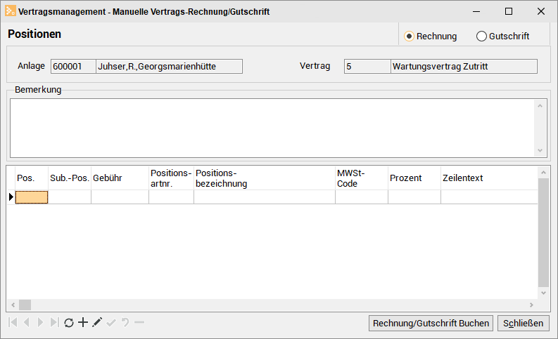Go to previous record in navigator
The image size is (558, 339).
coord(26,322)
